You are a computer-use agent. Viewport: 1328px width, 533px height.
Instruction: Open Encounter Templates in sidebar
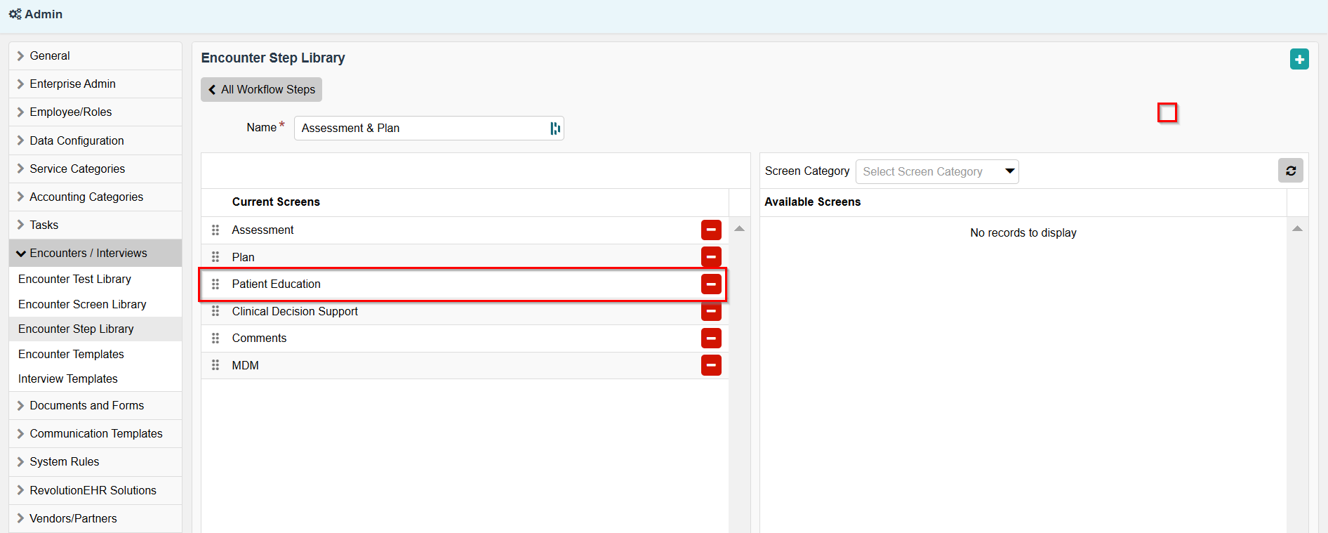(x=71, y=354)
